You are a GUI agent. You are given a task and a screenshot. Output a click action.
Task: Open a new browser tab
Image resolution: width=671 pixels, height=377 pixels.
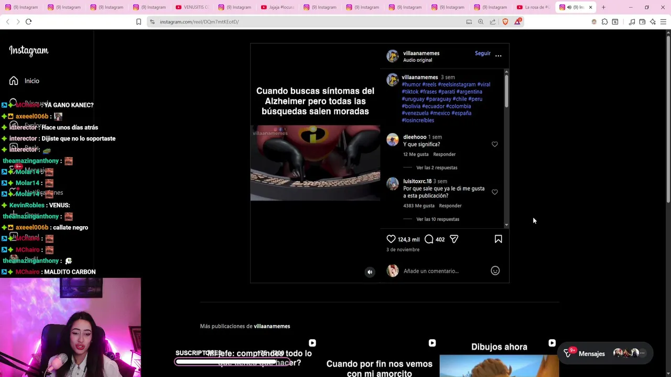click(x=603, y=7)
